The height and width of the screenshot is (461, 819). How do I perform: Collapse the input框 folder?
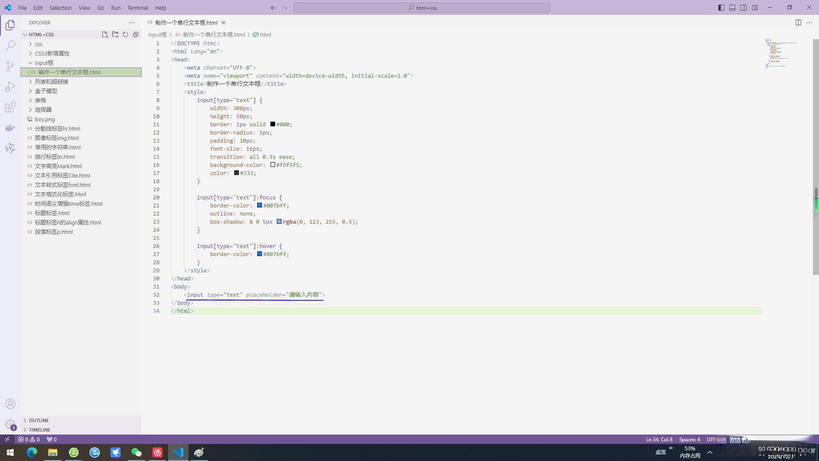[81, 63]
